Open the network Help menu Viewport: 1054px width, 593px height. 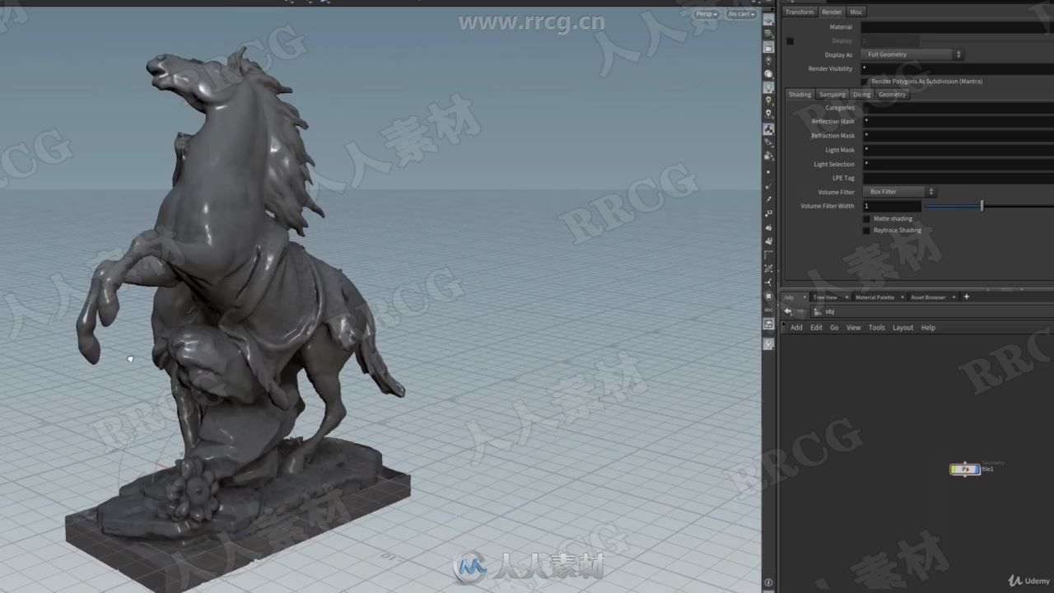pos(928,328)
